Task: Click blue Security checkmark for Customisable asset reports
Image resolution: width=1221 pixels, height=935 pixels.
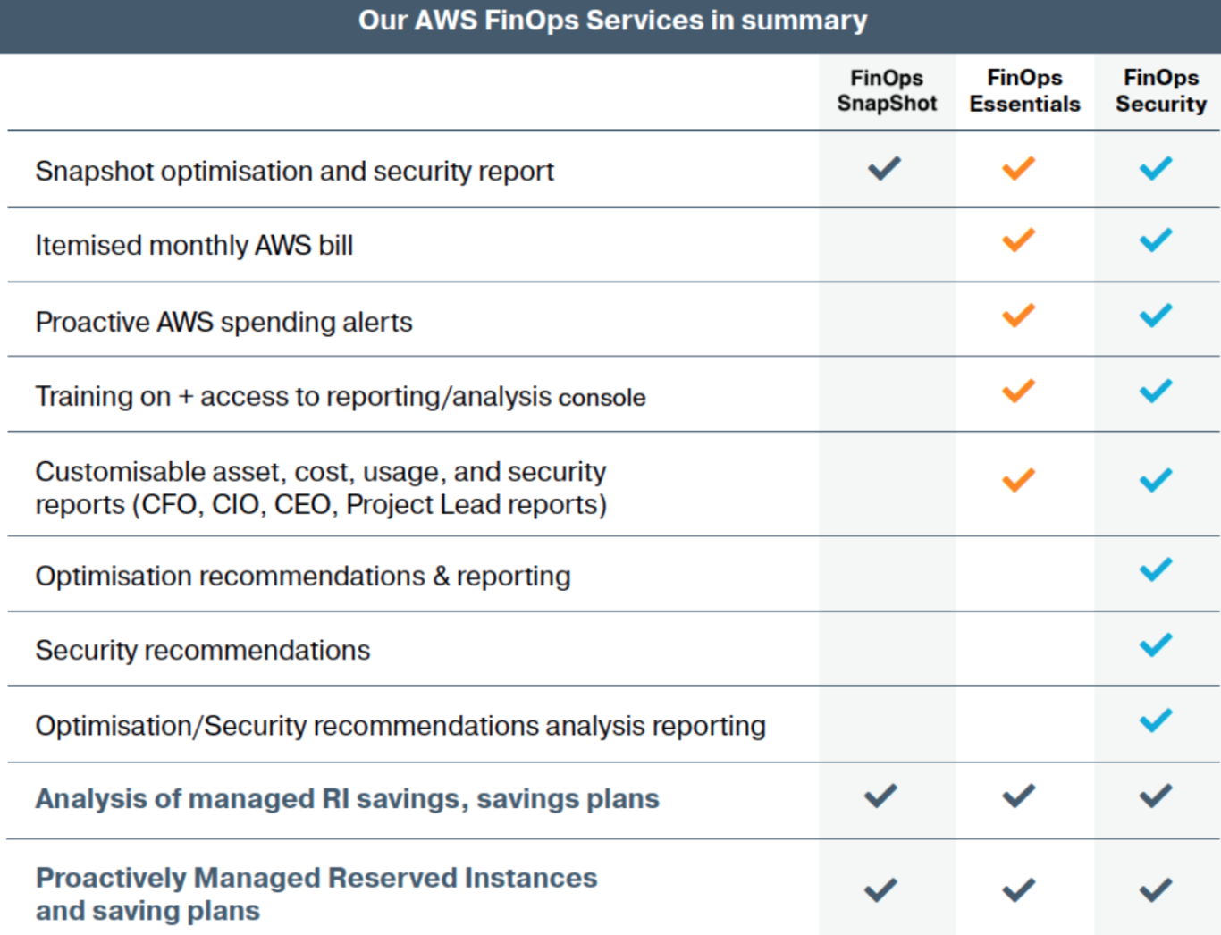Action: tap(1156, 480)
